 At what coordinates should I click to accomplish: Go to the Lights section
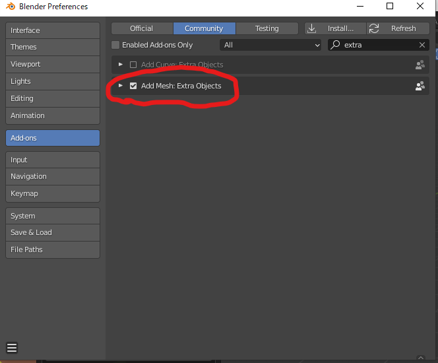(53, 81)
